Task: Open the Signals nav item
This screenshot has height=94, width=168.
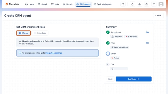Action: point(67,4)
